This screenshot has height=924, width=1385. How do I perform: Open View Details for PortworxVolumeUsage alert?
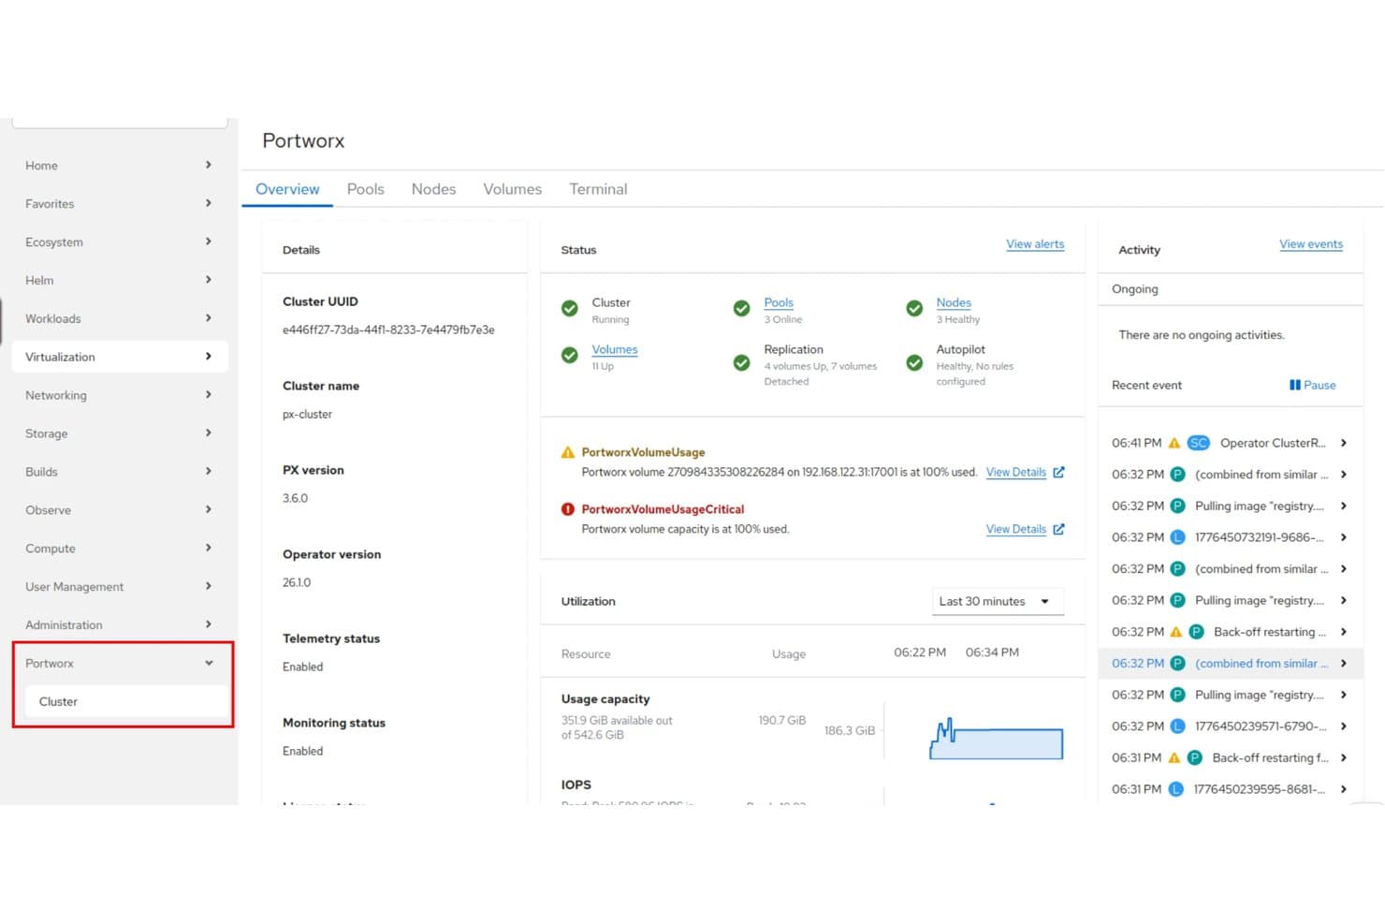(1016, 472)
